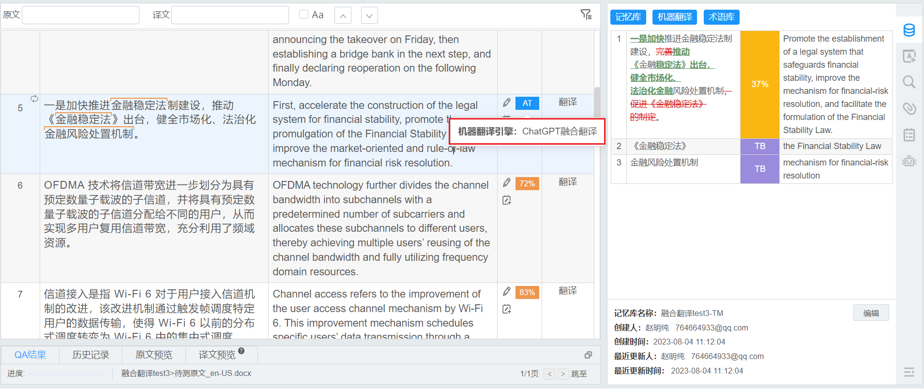Click the down arrow for next search match

click(x=369, y=15)
